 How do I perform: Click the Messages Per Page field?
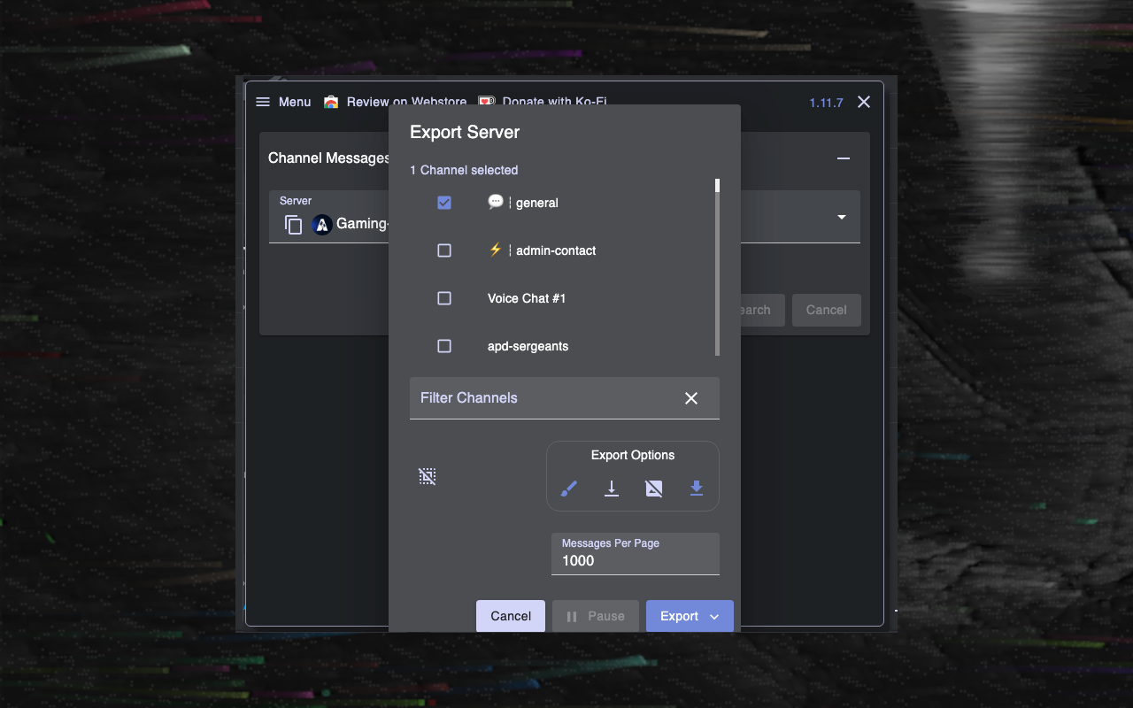[635, 560]
